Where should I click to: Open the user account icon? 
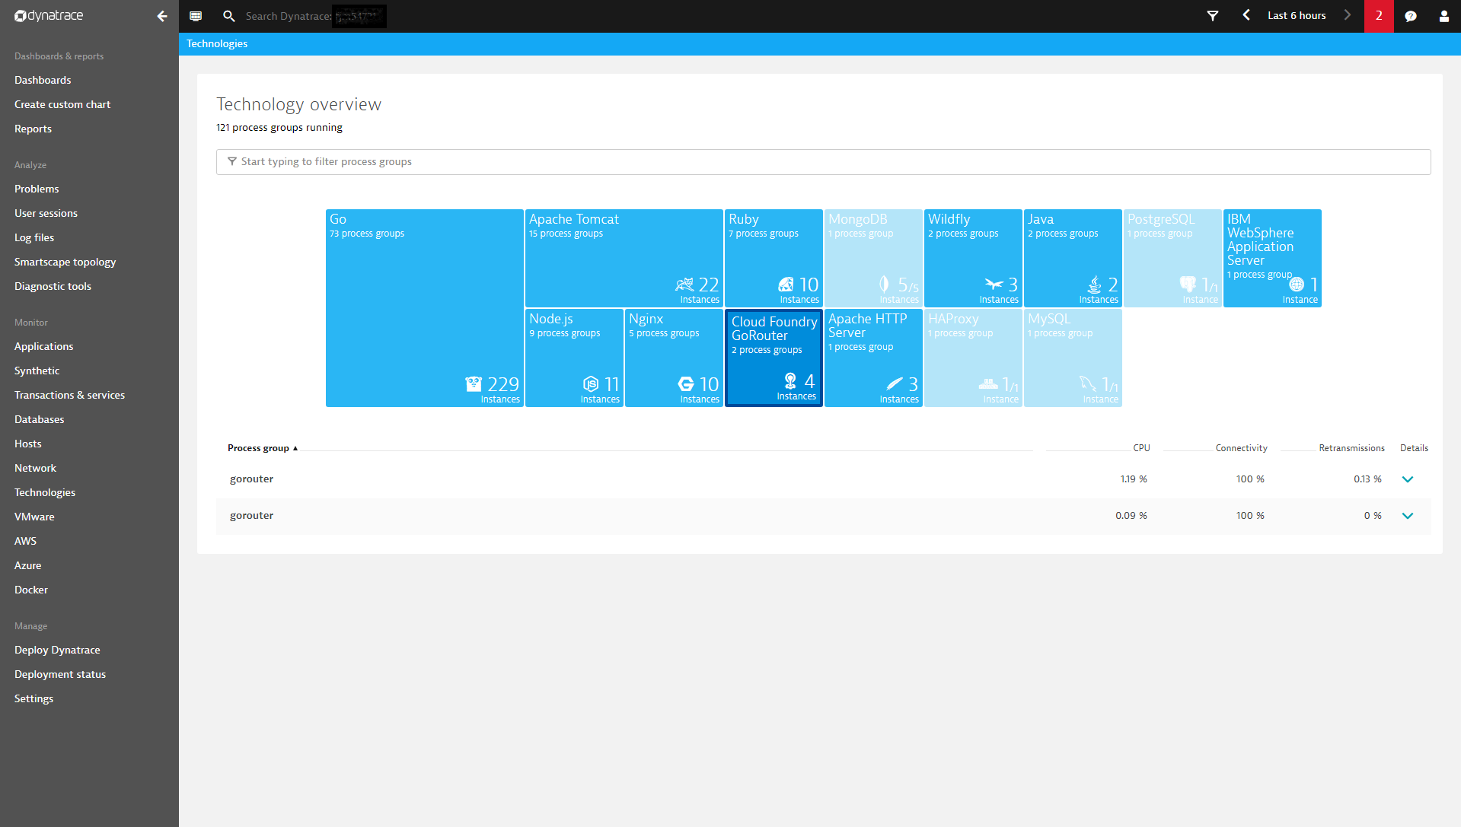(x=1443, y=16)
